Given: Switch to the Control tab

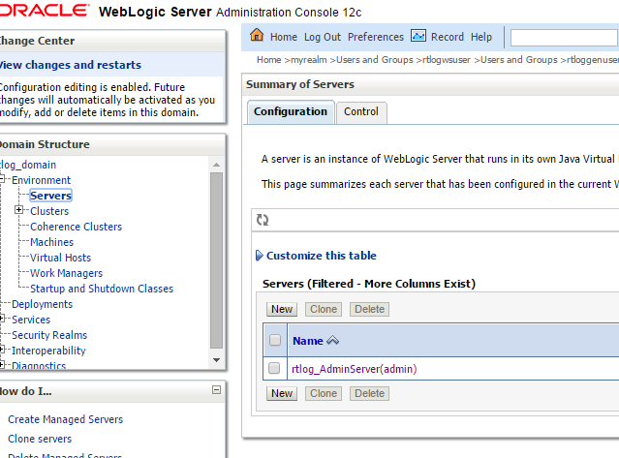Looking at the screenshot, I should (x=361, y=111).
